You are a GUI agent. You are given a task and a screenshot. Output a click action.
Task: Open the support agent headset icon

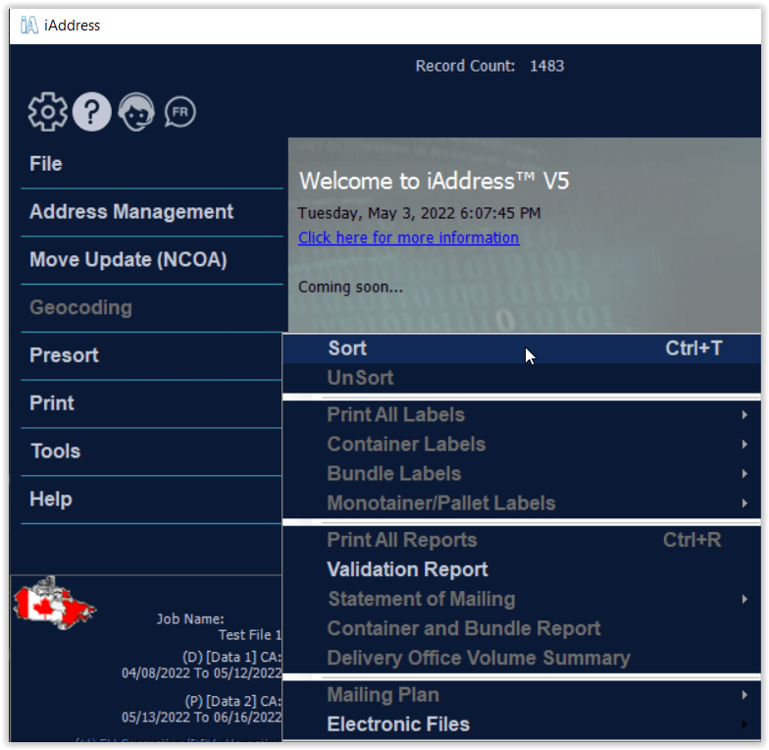(x=136, y=112)
